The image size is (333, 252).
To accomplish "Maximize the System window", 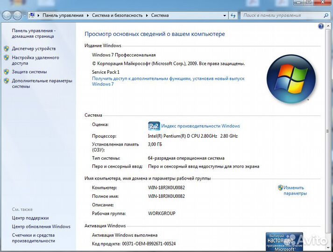I will 309,2.
